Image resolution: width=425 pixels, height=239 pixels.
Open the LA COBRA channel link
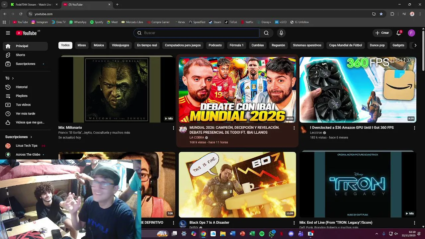coord(197,137)
